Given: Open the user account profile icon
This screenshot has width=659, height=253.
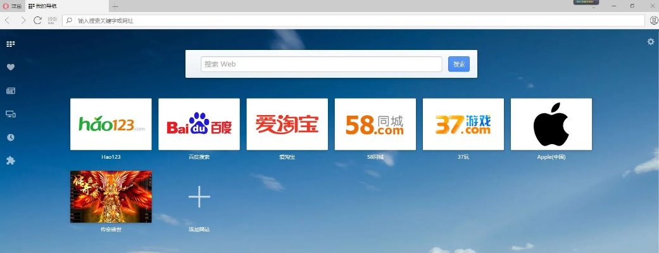Looking at the screenshot, I should [654, 20].
